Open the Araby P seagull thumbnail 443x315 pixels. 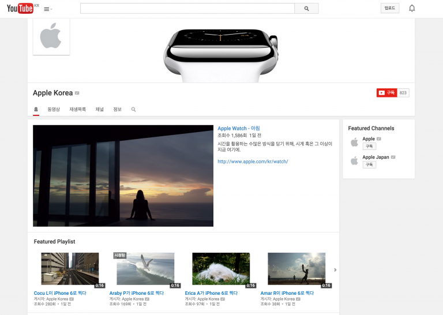pos(145,269)
